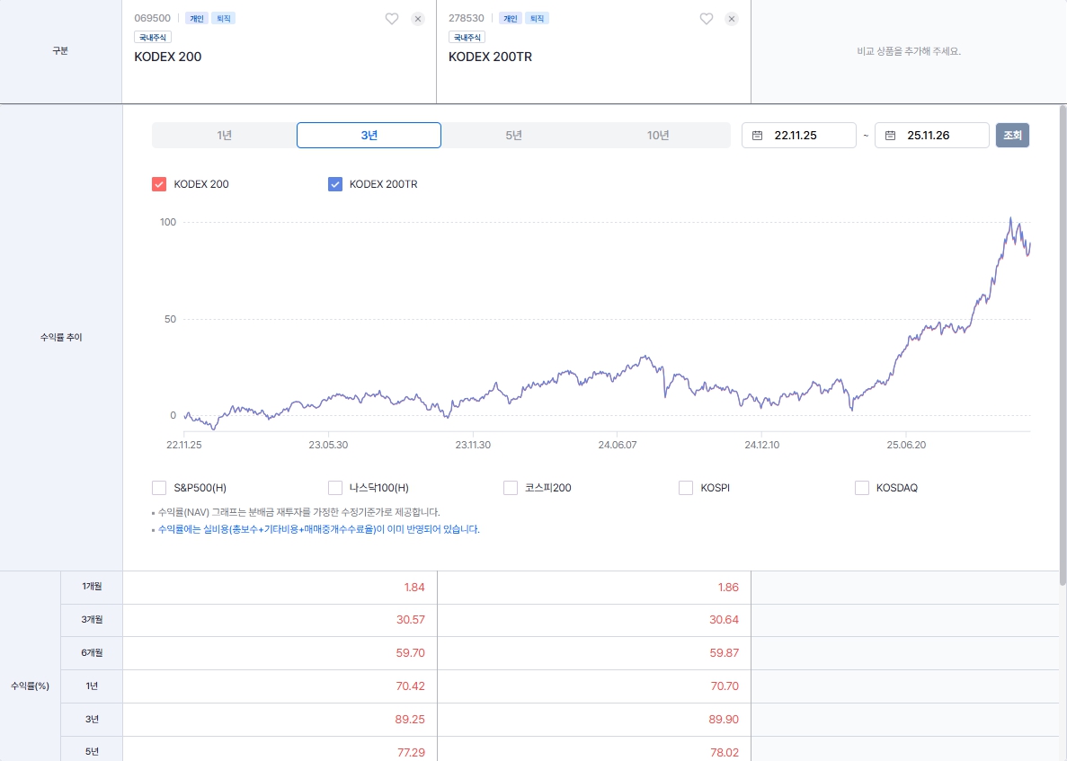Favorite KODEX 200 with heart icon
Image resolution: width=1067 pixels, height=761 pixels.
click(392, 19)
